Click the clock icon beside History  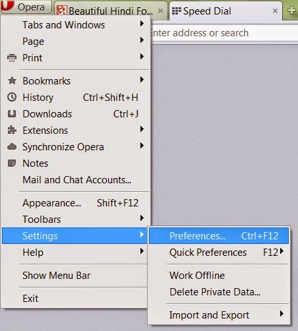12,97
